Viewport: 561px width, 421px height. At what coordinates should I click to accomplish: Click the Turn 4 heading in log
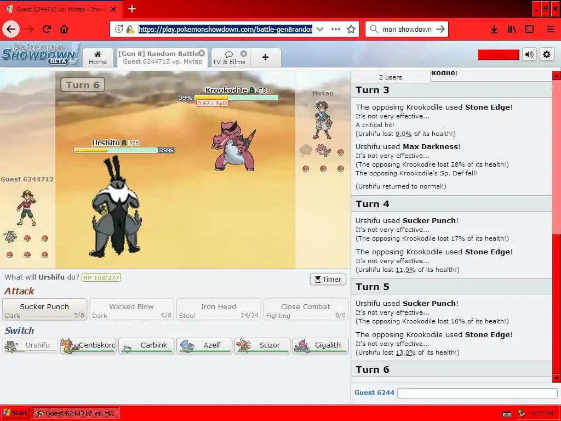(373, 204)
